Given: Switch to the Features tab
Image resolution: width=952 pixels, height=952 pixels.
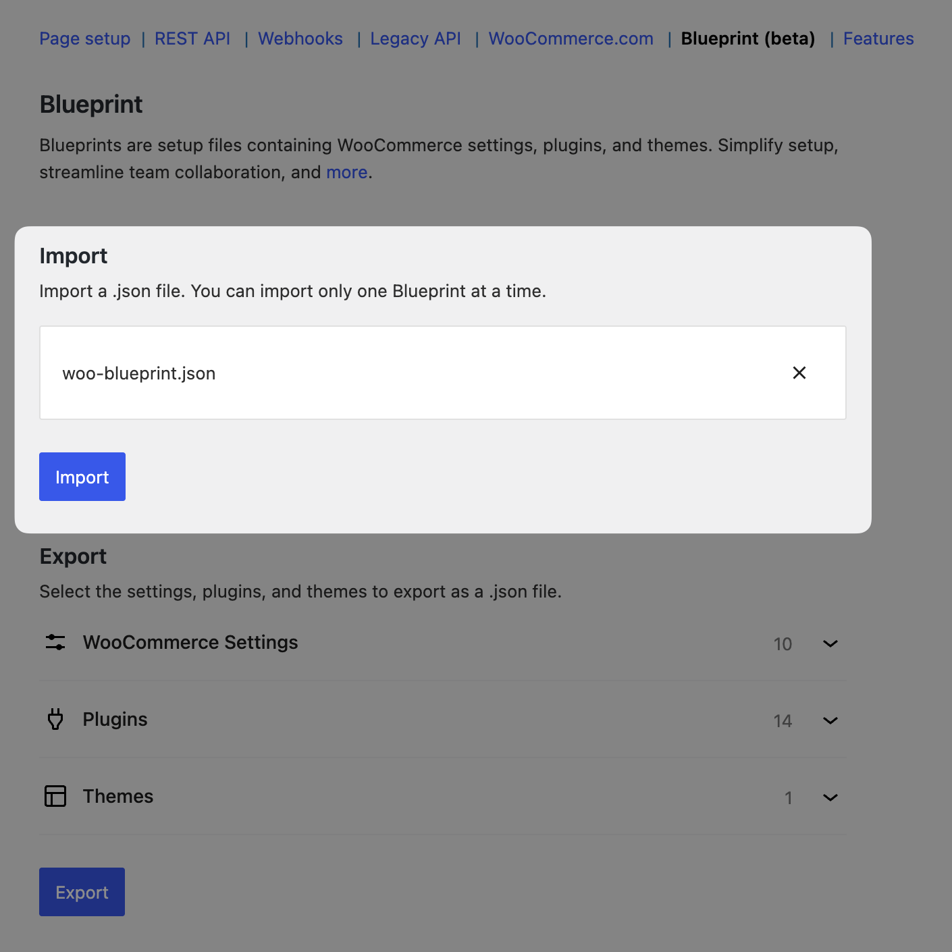Looking at the screenshot, I should 878,38.
